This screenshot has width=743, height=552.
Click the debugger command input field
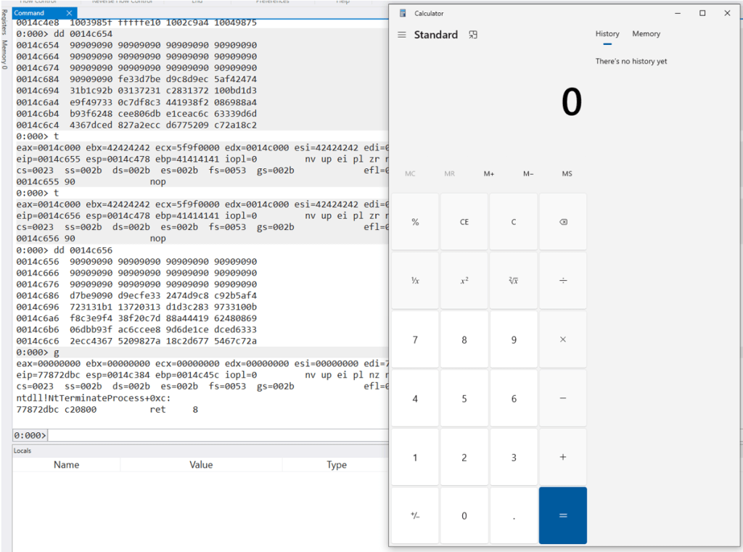coord(218,435)
